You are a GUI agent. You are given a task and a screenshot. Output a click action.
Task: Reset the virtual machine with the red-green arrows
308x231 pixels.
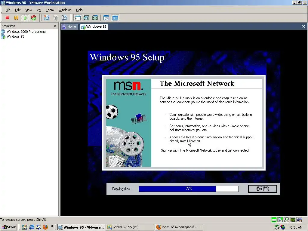[34, 18]
